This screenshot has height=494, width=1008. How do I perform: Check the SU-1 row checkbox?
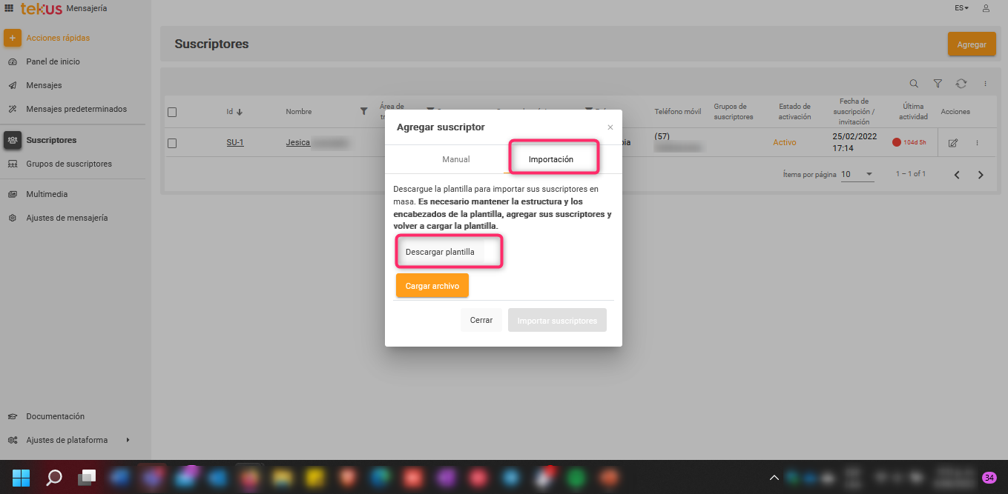pyautogui.click(x=172, y=143)
